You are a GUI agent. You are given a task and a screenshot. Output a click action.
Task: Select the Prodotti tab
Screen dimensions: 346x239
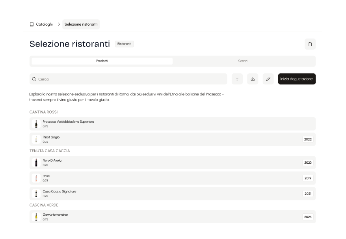click(x=102, y=61)
